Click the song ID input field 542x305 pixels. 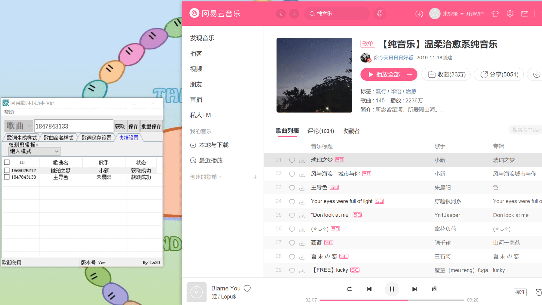[x=73, y=126]
